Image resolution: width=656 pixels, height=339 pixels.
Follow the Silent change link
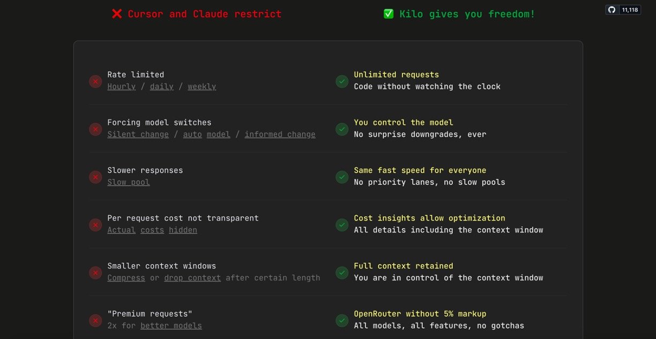pos(138,134)
